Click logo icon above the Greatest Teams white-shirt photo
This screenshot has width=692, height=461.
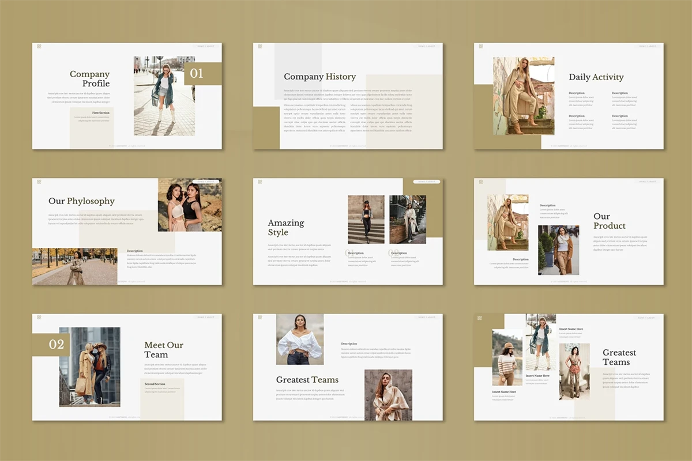(260, 317)
